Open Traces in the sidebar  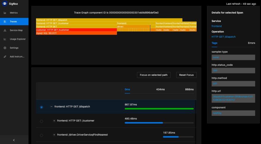pyautogui.click(x=13, y=22)
